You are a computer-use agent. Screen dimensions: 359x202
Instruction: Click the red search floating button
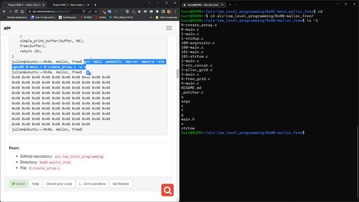coord(167,190)
